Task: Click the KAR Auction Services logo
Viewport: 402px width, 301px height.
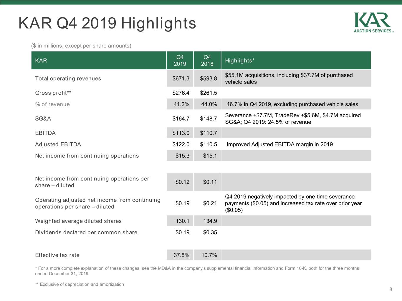Action: coord(374,23)
